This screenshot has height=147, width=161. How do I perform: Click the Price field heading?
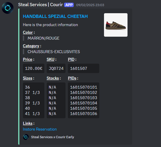point(28,59)
